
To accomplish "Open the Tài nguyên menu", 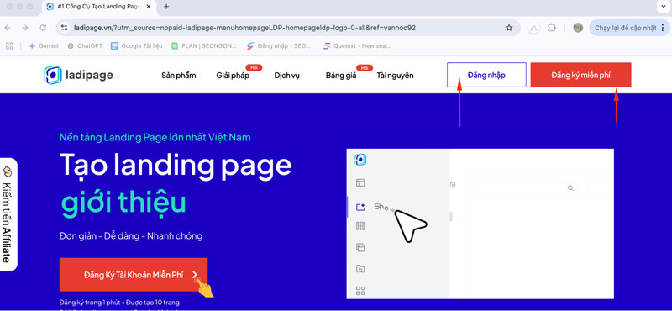I will click(395, 76).
